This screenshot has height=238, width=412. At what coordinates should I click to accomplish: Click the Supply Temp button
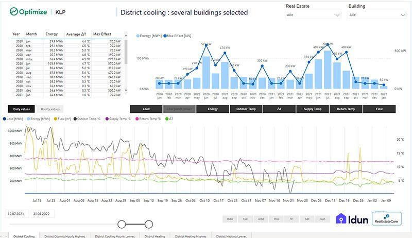[x=313, y=109]
